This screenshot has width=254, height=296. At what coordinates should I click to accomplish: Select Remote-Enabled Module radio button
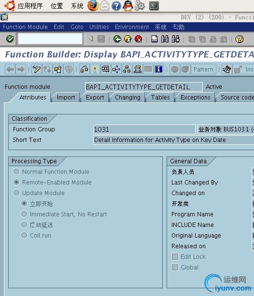pyautogui.click(x=16, y=182)
